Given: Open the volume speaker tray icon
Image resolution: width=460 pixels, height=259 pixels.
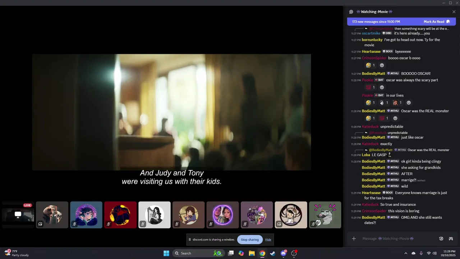Looking at the screenshot, I should 434,253.
